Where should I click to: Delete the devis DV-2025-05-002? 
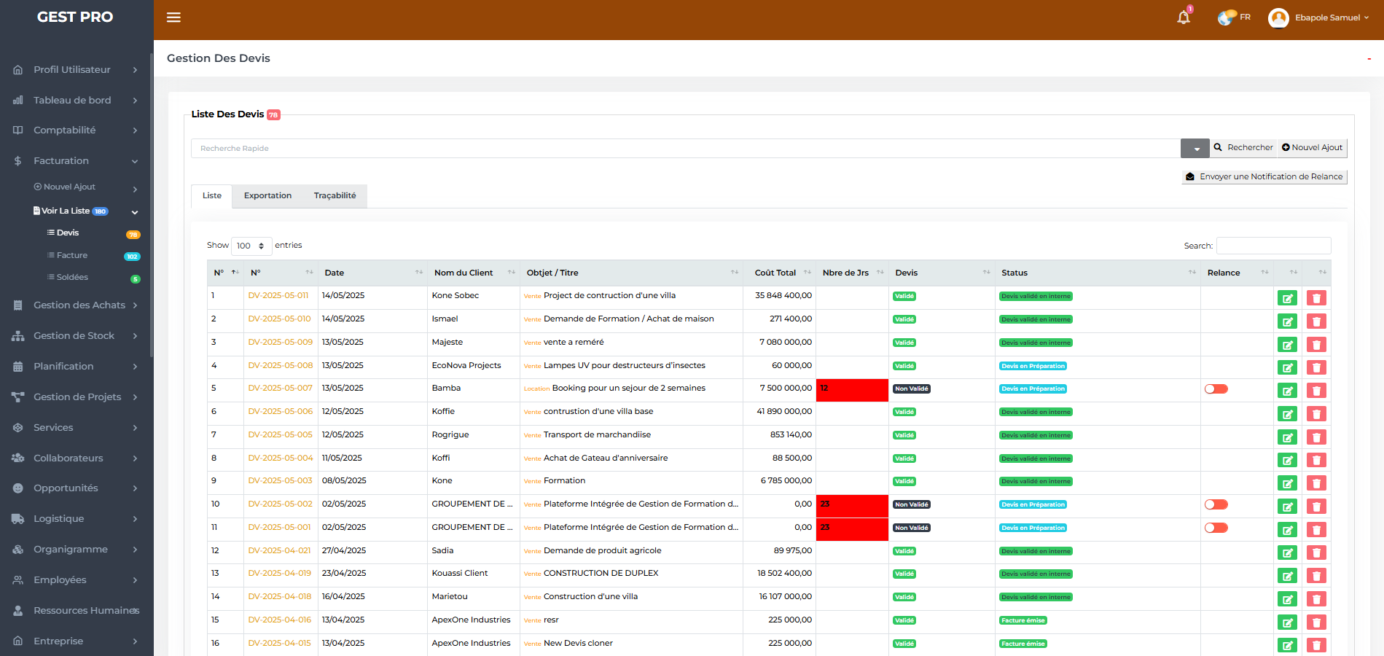click(x=1316, y=507)
